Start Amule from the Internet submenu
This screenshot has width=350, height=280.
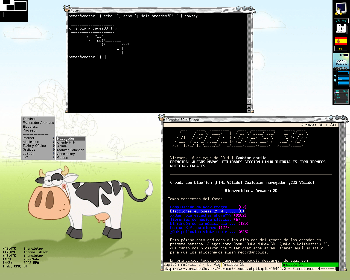click(x=71, y=146)
